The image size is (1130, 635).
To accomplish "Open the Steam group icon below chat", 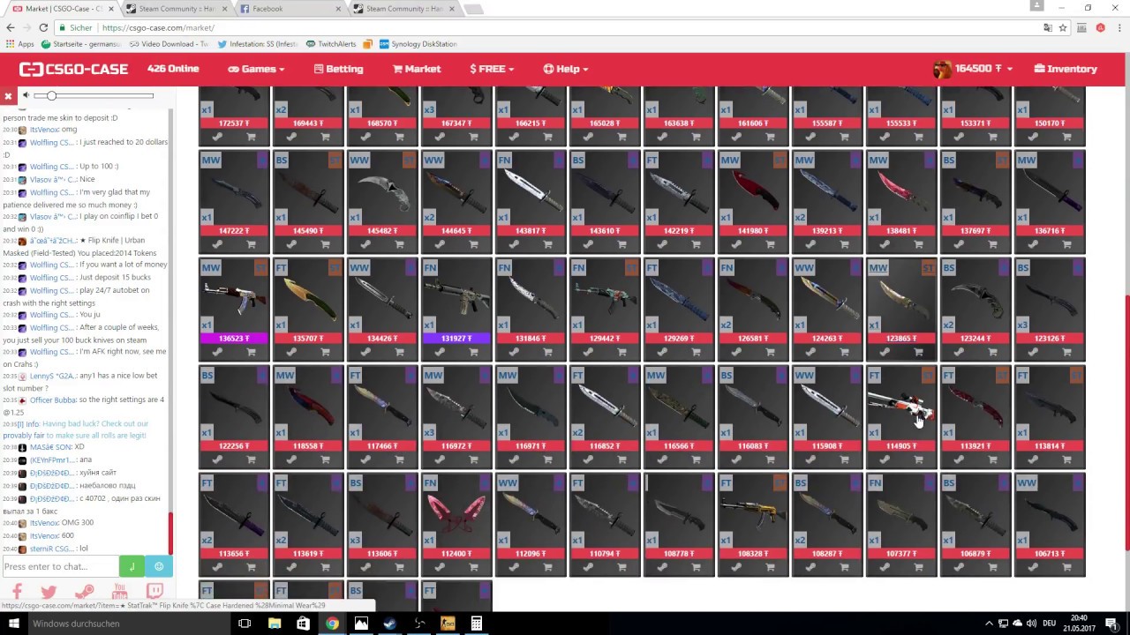I will click(x=85, y=592).
